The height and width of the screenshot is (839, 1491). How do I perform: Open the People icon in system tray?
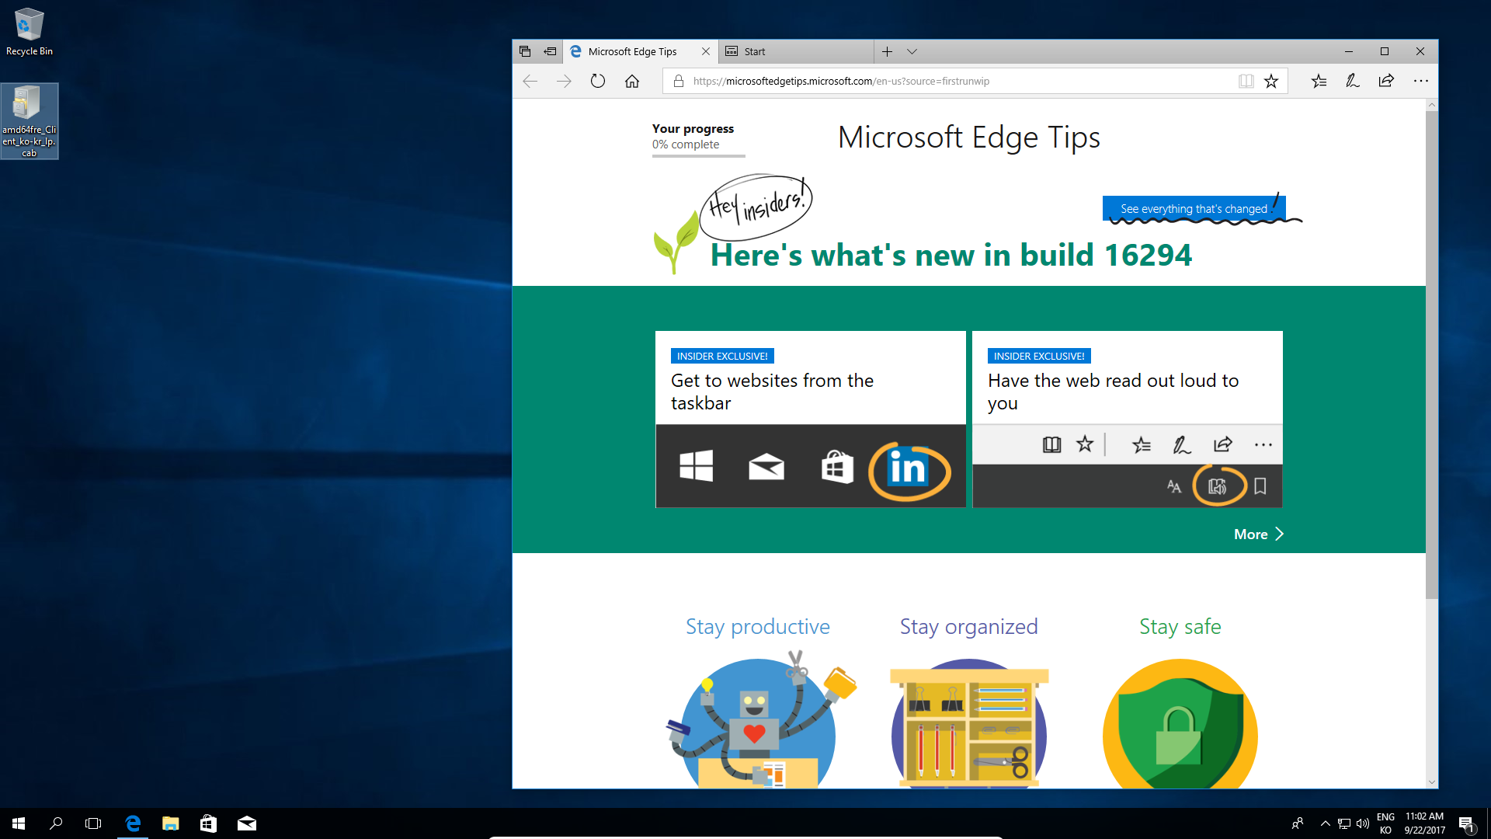[x=1298, y=823]
